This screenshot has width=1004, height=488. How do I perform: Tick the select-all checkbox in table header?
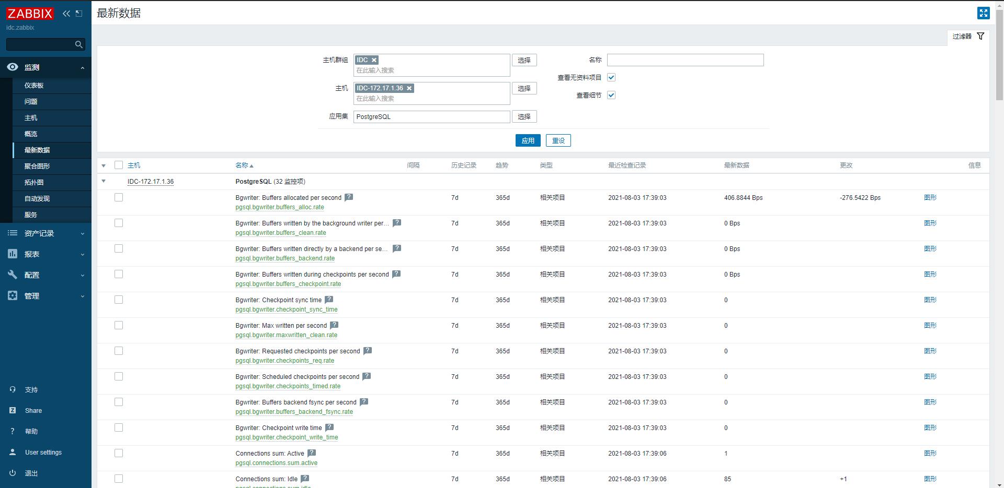click(119, 165)
